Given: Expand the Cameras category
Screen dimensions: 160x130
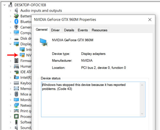Looking at the screenshot, I should (x=10, y=27).
